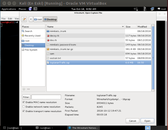Click the Open button

coord(147,121)
